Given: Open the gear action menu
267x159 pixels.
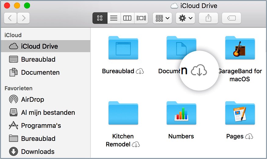Looking at the screenshot, I should 186,18.
